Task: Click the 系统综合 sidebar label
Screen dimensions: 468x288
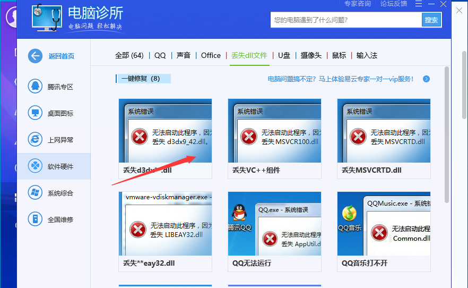Action: [60, 193]
